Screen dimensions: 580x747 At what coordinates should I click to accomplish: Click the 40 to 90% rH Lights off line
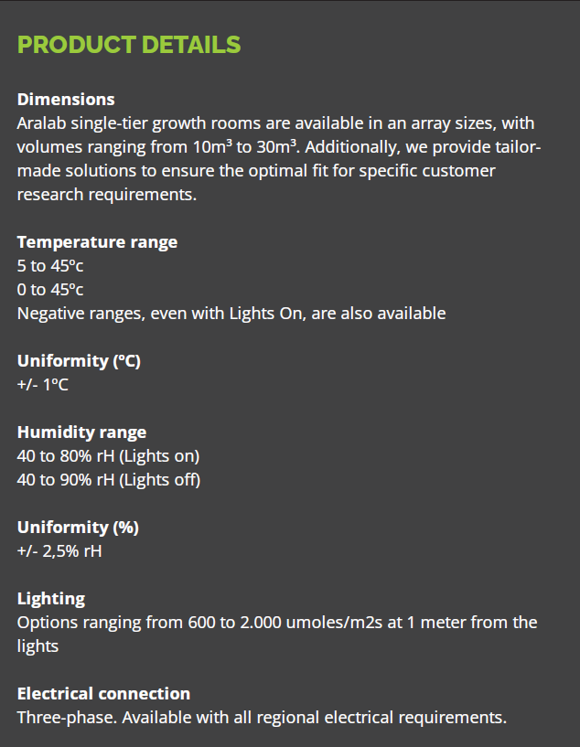108,480
